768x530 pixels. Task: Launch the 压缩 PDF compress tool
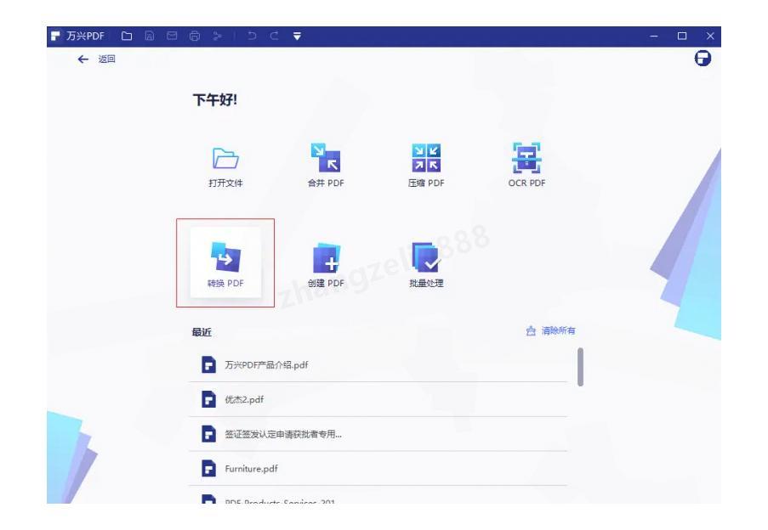click(426, 166)
